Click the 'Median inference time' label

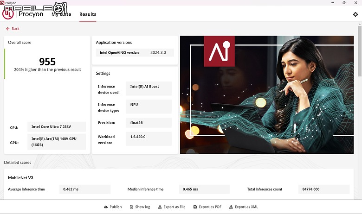145,189
